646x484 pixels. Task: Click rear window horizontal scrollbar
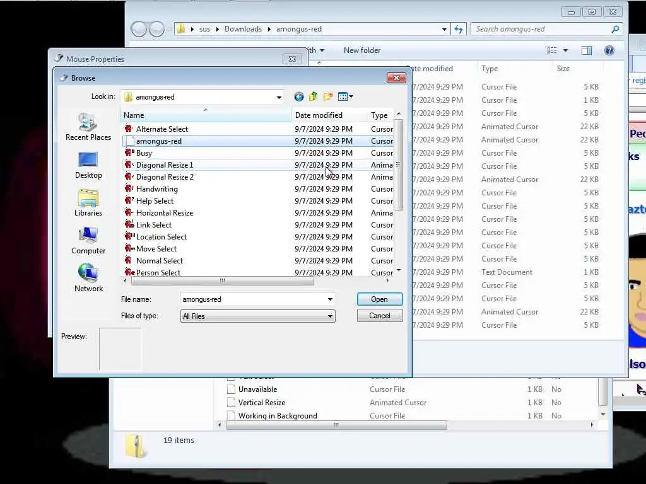[x=336, y=425]
